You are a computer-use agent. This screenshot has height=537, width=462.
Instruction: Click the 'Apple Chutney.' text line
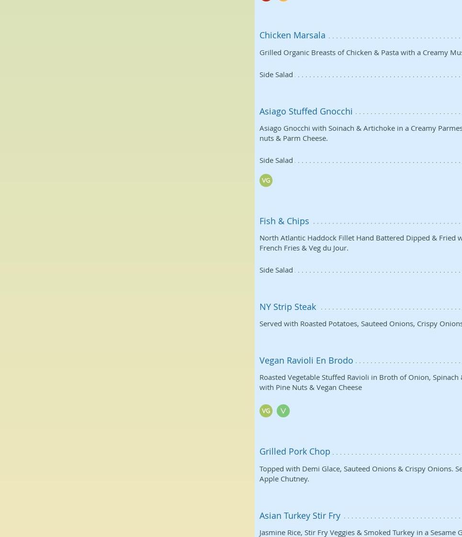pyautogui.click(x=284, y=479)
